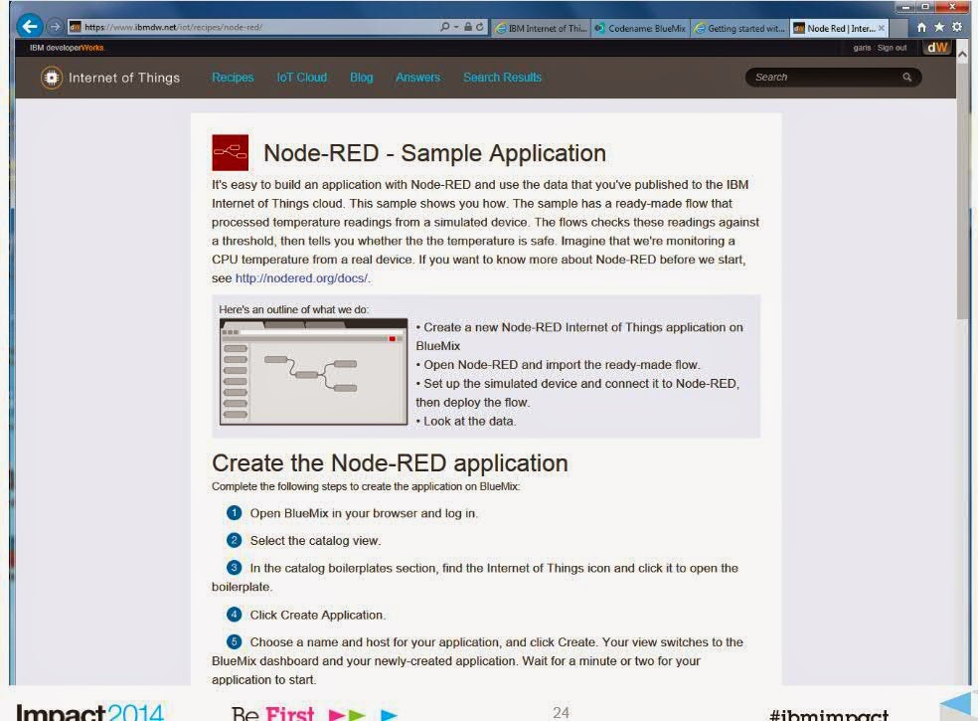Viewport: 978px width, 721px height.
Task: Click the Internet of Things chip logo
Action: 51,78
